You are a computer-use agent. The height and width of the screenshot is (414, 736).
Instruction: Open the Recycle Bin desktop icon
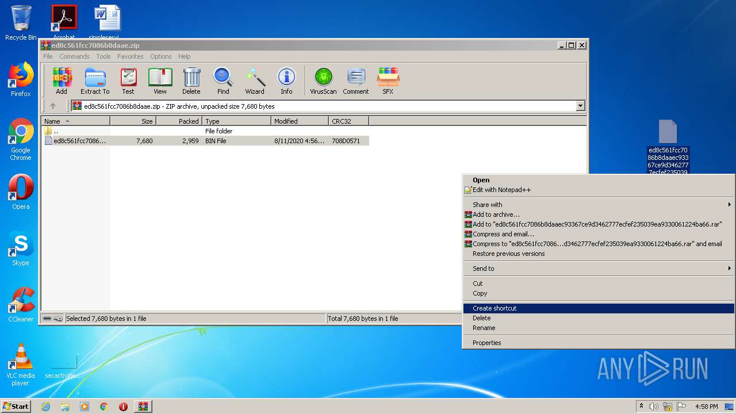tap(21, 23)
